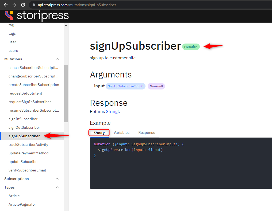The image size is (272, 211).
Task: Click the Arguments heading
Action: pos(111,75)
